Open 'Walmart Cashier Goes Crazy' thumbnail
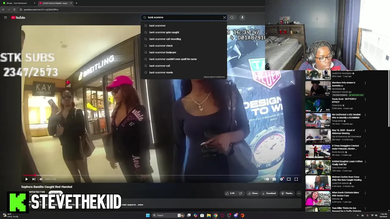Viewport: 390px width, 219px height. [x=318, y=182]
